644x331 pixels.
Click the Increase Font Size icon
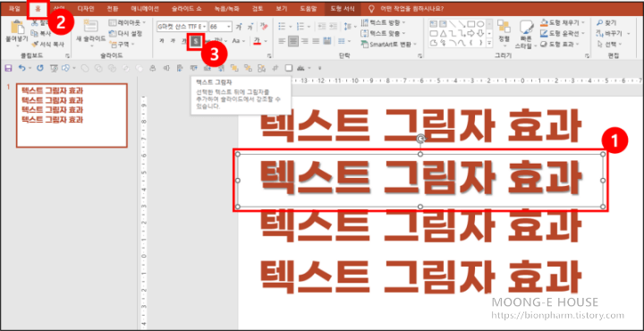239,27
